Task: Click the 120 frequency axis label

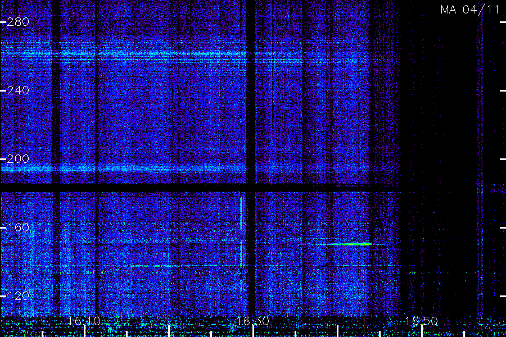Action: tap(18, 296)
